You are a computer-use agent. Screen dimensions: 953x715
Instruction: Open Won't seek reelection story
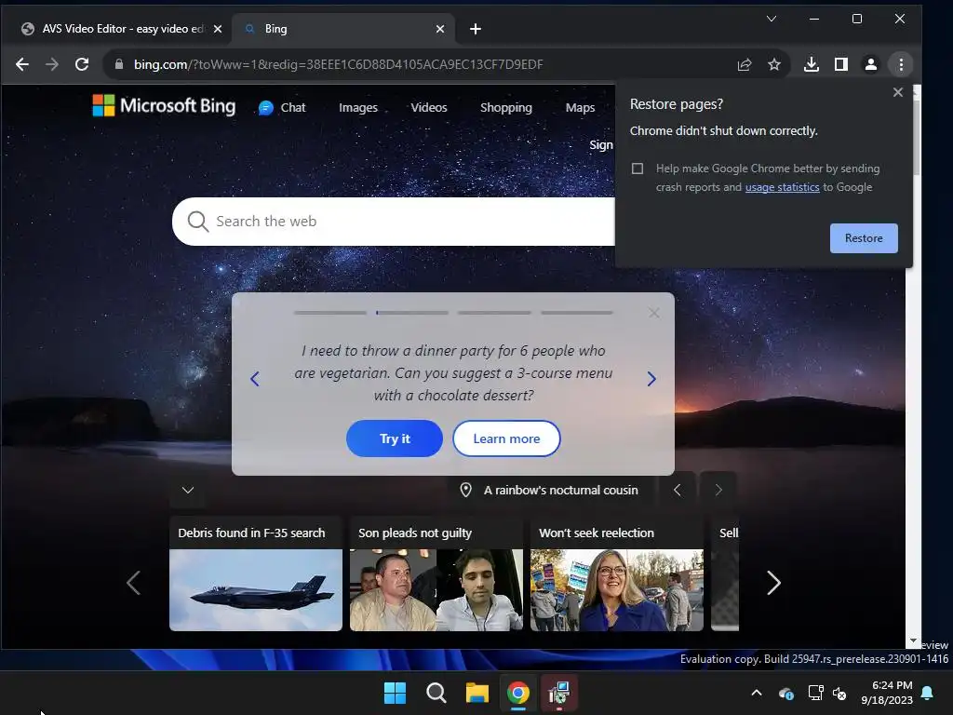coord(617,573)
